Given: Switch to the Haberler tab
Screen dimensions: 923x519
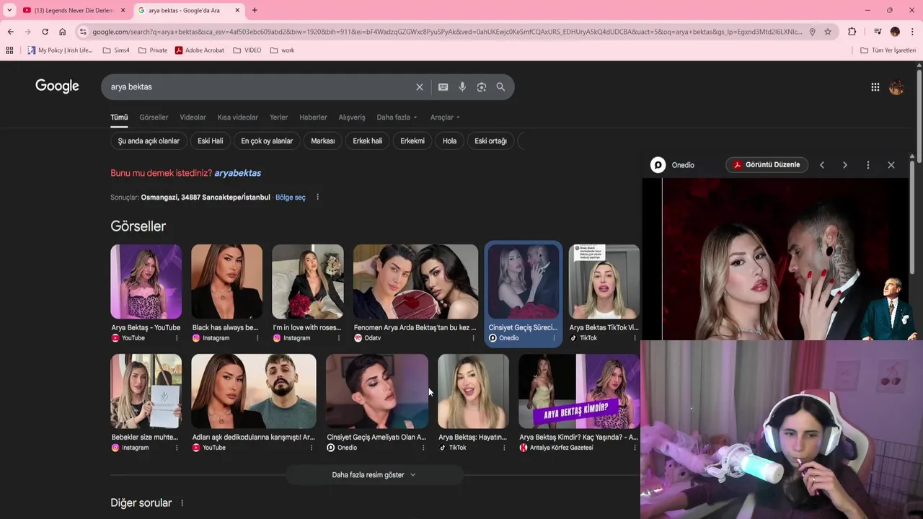Looking at the screenshot, I should [313, 117].
